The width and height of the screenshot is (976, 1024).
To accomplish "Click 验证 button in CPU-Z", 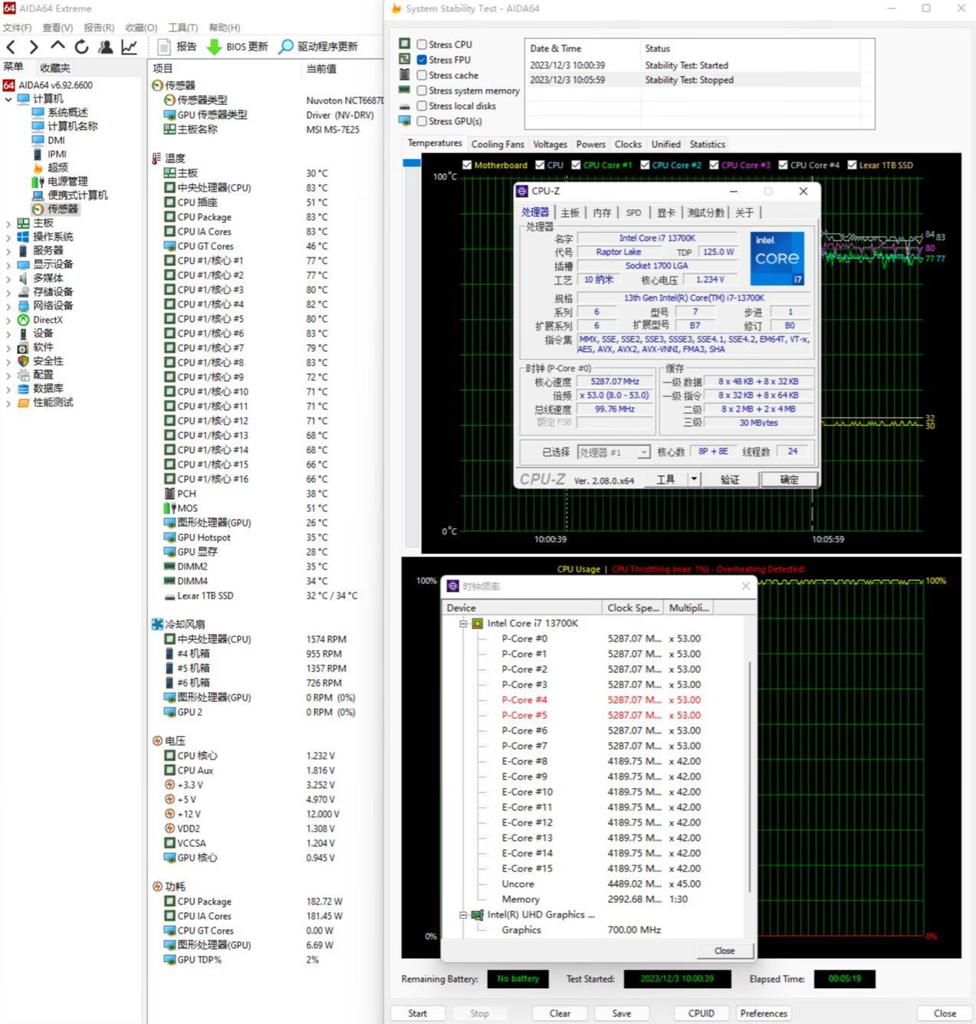I will tap(730, 479).
